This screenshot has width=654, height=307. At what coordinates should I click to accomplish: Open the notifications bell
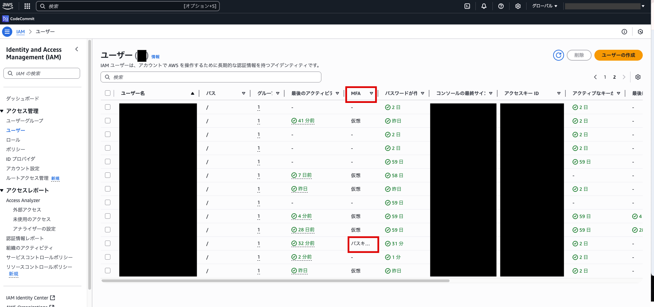(484, 6)
